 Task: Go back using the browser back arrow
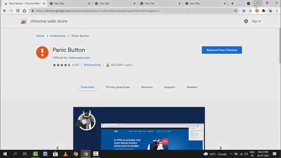(x=5, y=11)
